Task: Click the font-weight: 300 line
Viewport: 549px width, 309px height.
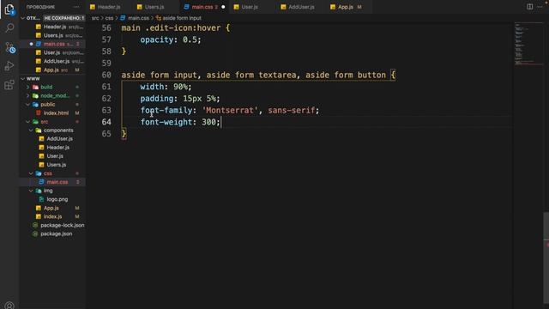Action: tap(180, 122)
